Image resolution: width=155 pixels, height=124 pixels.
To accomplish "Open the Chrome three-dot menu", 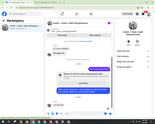I will click(152, 8).
